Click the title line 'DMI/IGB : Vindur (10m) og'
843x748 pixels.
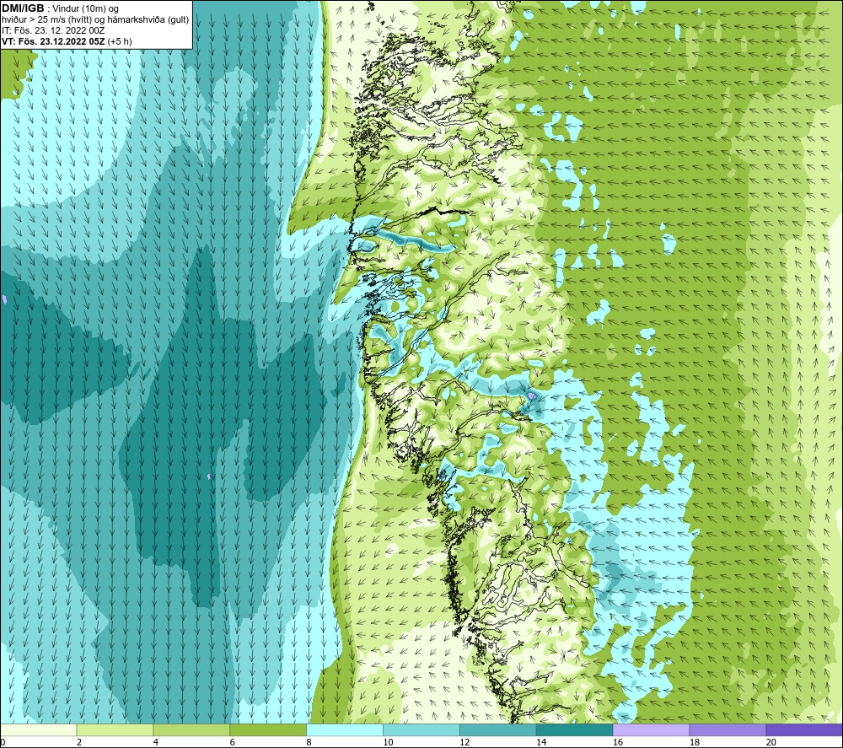point(60,8)
